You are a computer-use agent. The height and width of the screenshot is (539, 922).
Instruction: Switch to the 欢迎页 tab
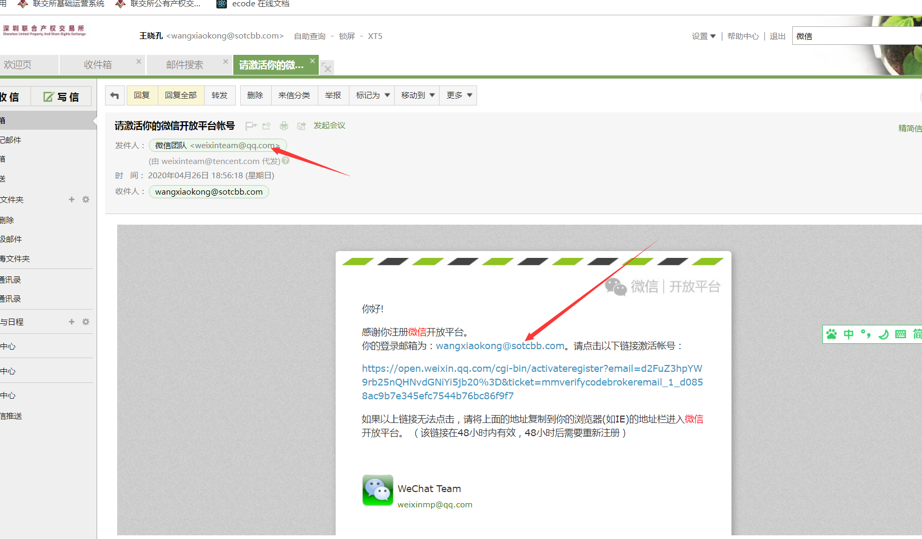[x=28, y=65]
